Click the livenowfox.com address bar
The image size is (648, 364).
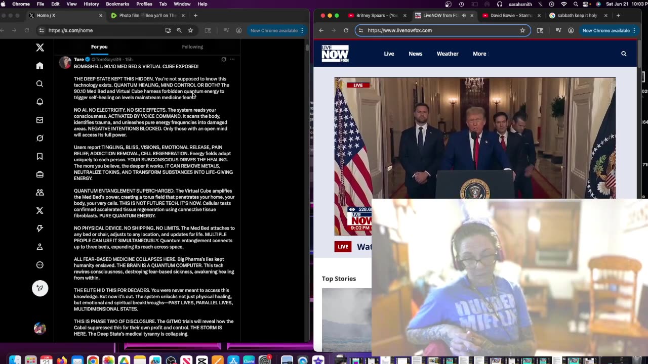(442, 30)
